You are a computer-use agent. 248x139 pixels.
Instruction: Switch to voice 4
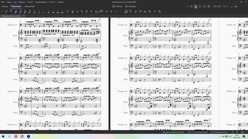150,11
